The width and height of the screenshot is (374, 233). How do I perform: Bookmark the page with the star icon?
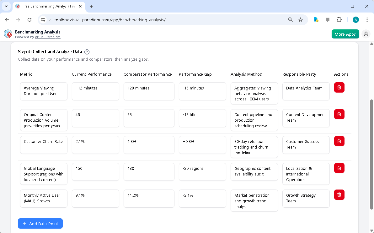[301, 19]
